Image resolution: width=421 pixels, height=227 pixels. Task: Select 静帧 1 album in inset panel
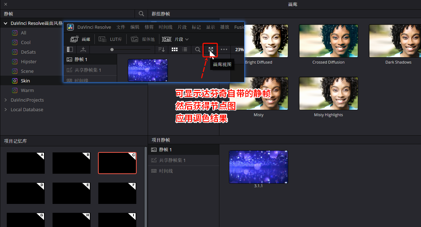[90, 59]
